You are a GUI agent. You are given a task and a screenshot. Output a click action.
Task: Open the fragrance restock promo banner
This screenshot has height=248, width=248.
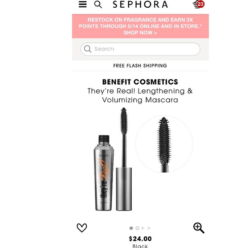point(140,26)
